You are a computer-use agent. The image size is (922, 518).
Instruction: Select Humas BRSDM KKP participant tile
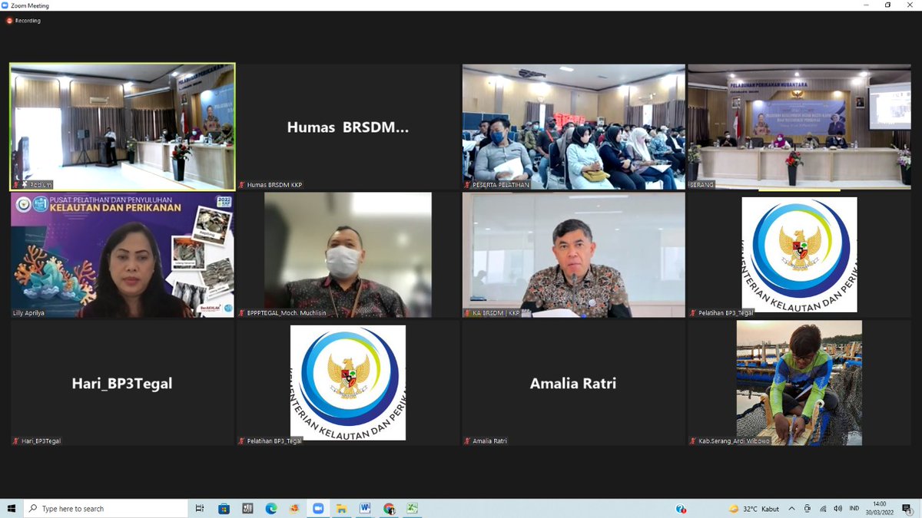tap(348, 127)
